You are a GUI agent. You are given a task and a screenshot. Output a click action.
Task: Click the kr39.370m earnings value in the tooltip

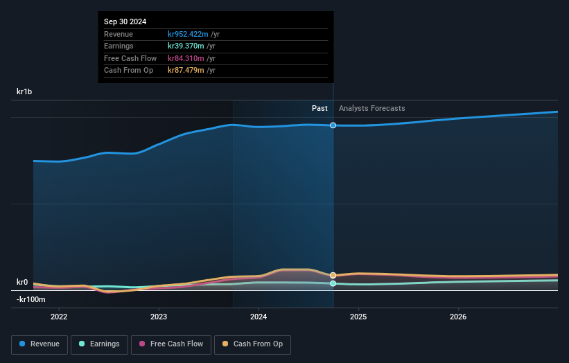[186, 46]
